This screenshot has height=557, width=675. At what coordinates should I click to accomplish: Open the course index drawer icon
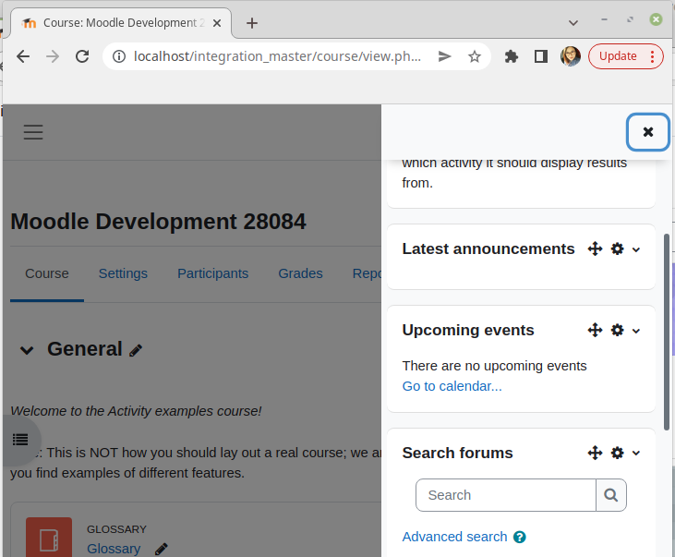(20, 440)
